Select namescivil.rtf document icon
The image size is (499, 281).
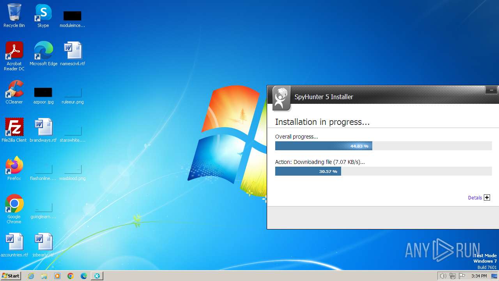tap(73, 54)
